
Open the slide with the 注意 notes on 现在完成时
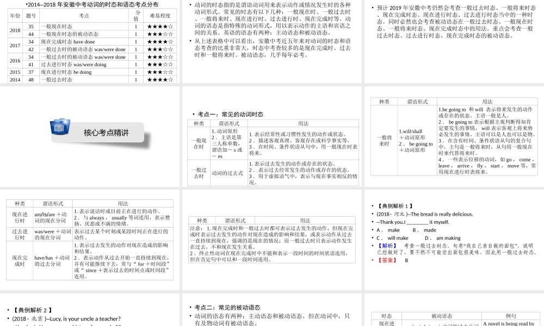pos(271,240)
